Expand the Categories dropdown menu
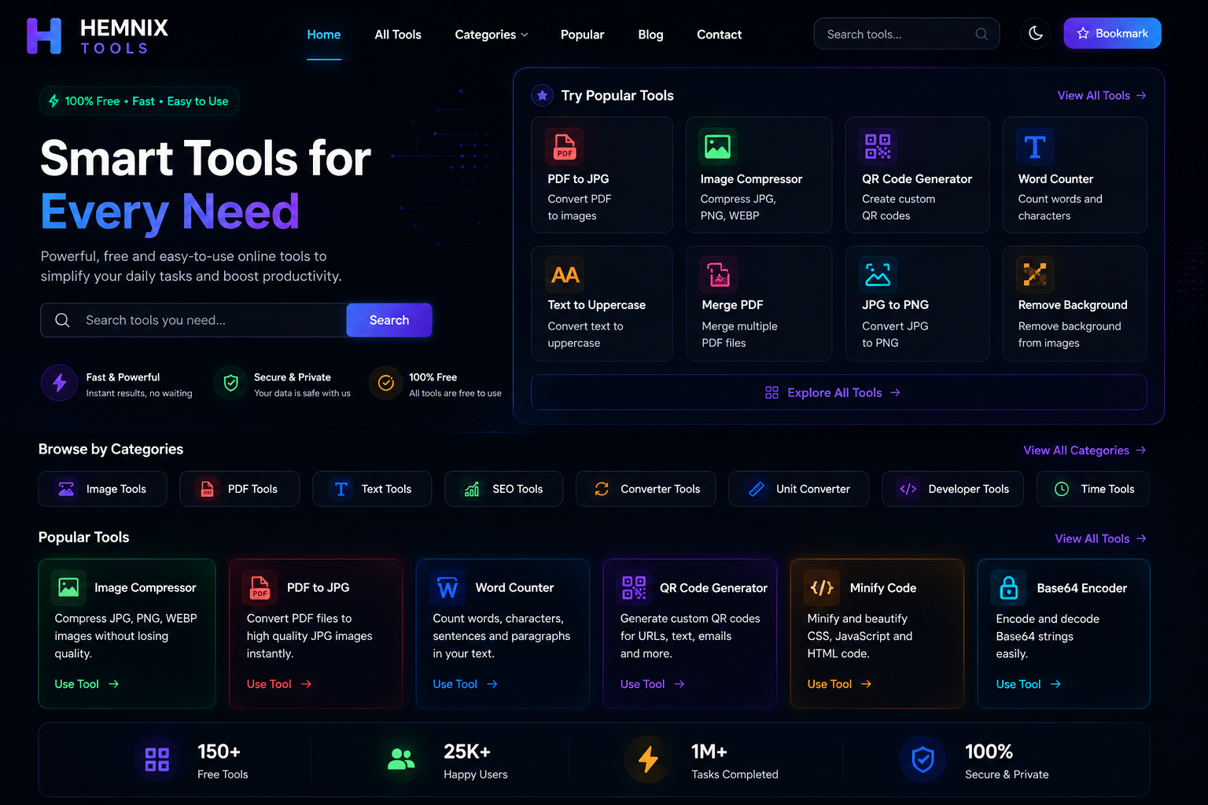 (x=492, y=35)
